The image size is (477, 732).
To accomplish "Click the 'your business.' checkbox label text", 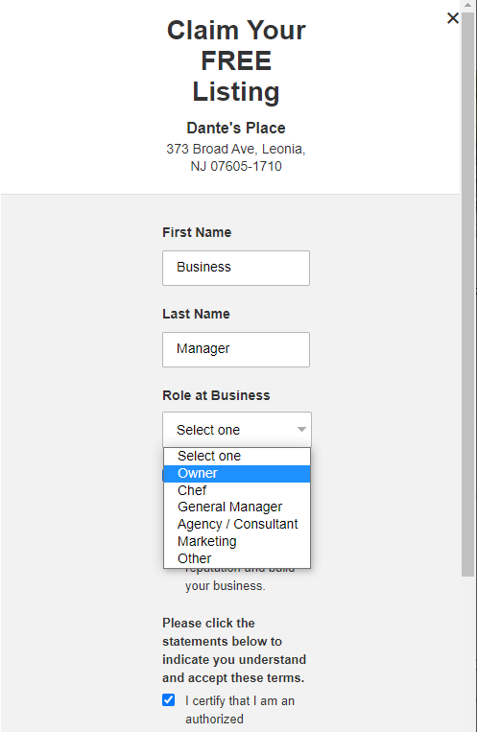I will coord(226,586).
